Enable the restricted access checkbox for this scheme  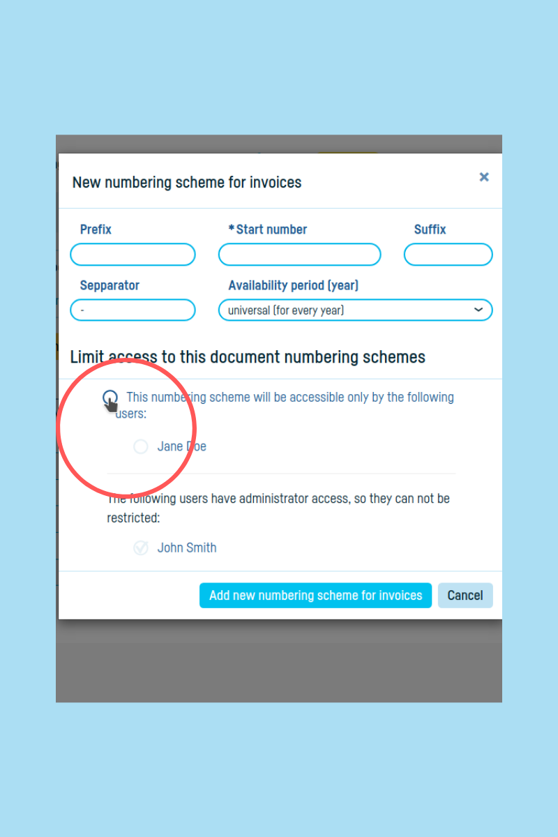[x=110, y=398]
